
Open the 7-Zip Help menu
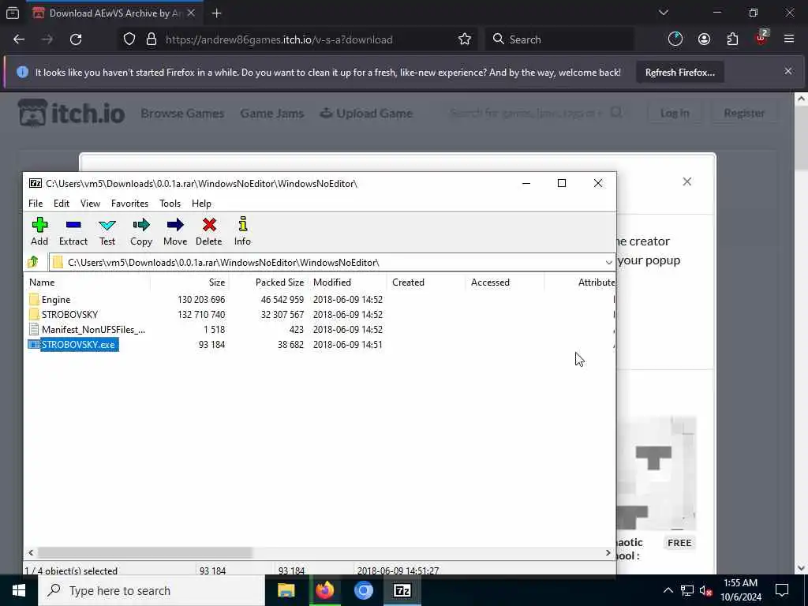201,204
